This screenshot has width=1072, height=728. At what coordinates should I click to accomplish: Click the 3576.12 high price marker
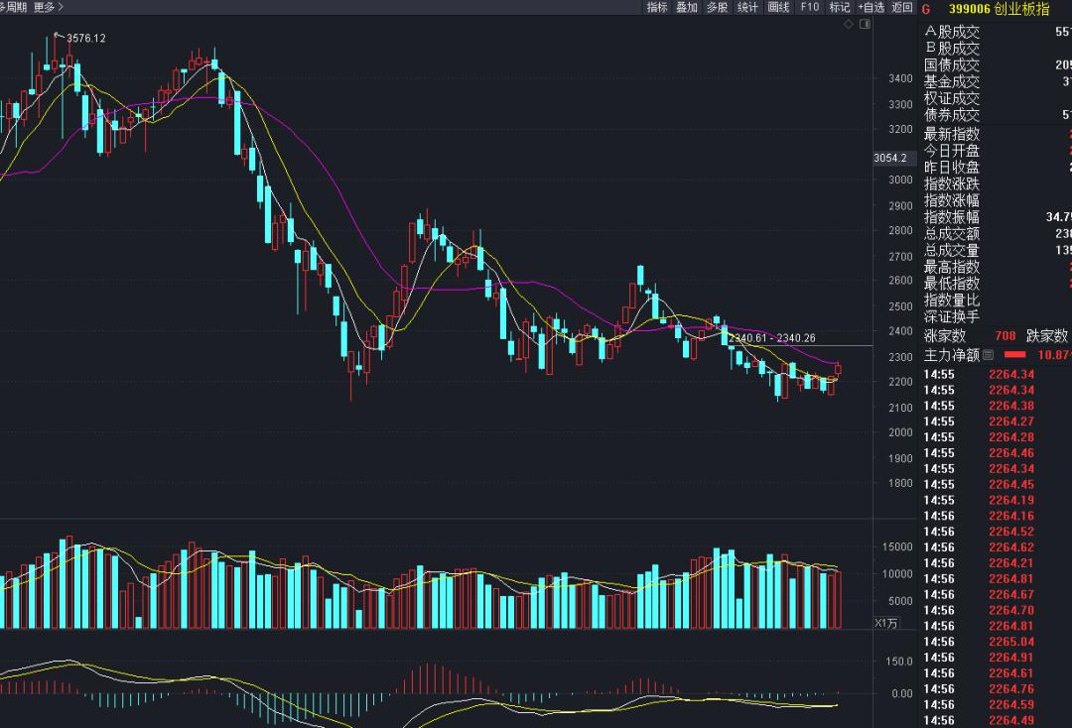tap(85, 38)
